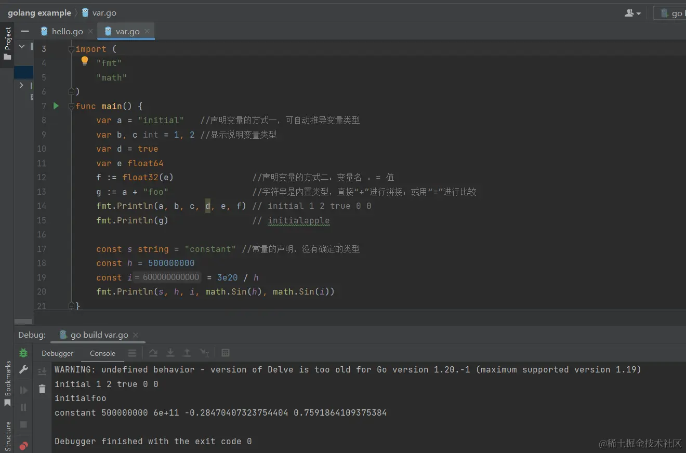The image size is (686, 453).
Task: Click the project panel horizontal scrollbar
Action: tap(23, 322)
